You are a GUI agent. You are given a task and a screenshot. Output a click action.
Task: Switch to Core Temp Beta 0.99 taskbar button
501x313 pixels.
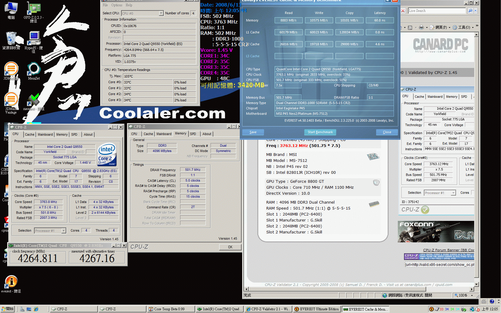coord(171,309)
